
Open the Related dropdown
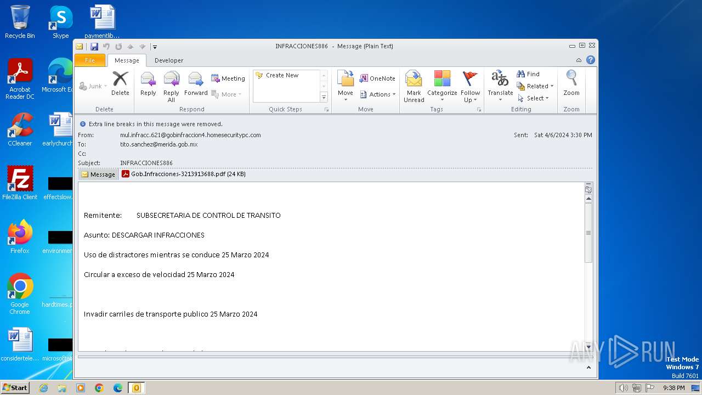[535, 86]
